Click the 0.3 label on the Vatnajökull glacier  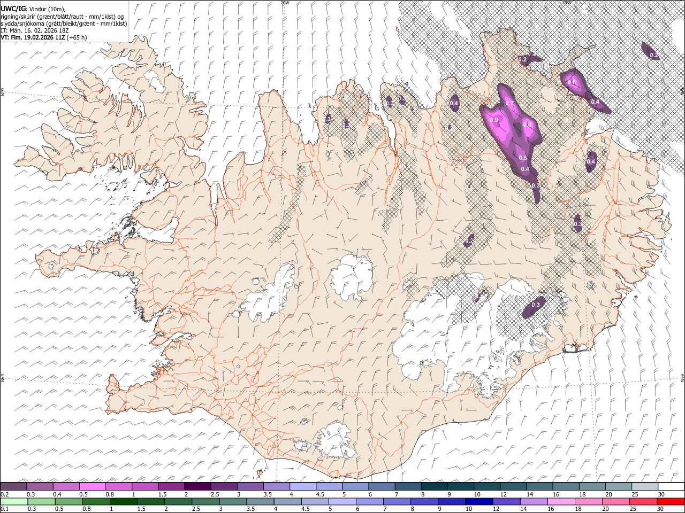click(535, 305)
